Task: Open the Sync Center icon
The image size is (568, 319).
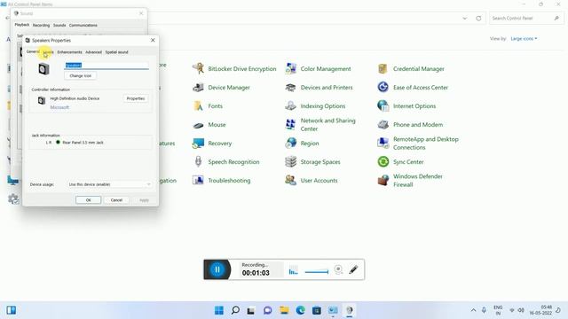Action: (x=383, y=161)
